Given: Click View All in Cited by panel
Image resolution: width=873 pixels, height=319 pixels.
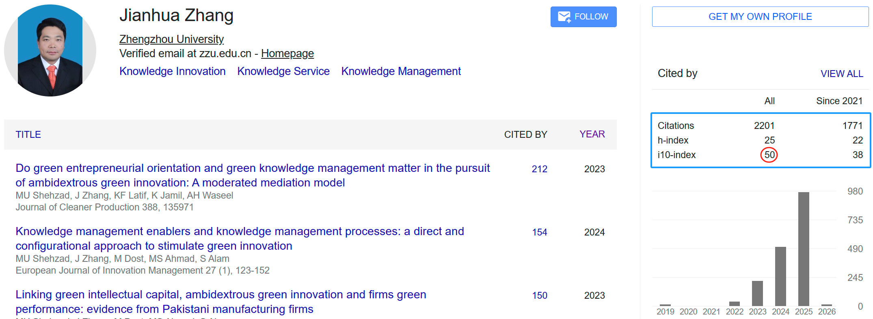Looking at the screenshot, I should [x=841, y=74].
